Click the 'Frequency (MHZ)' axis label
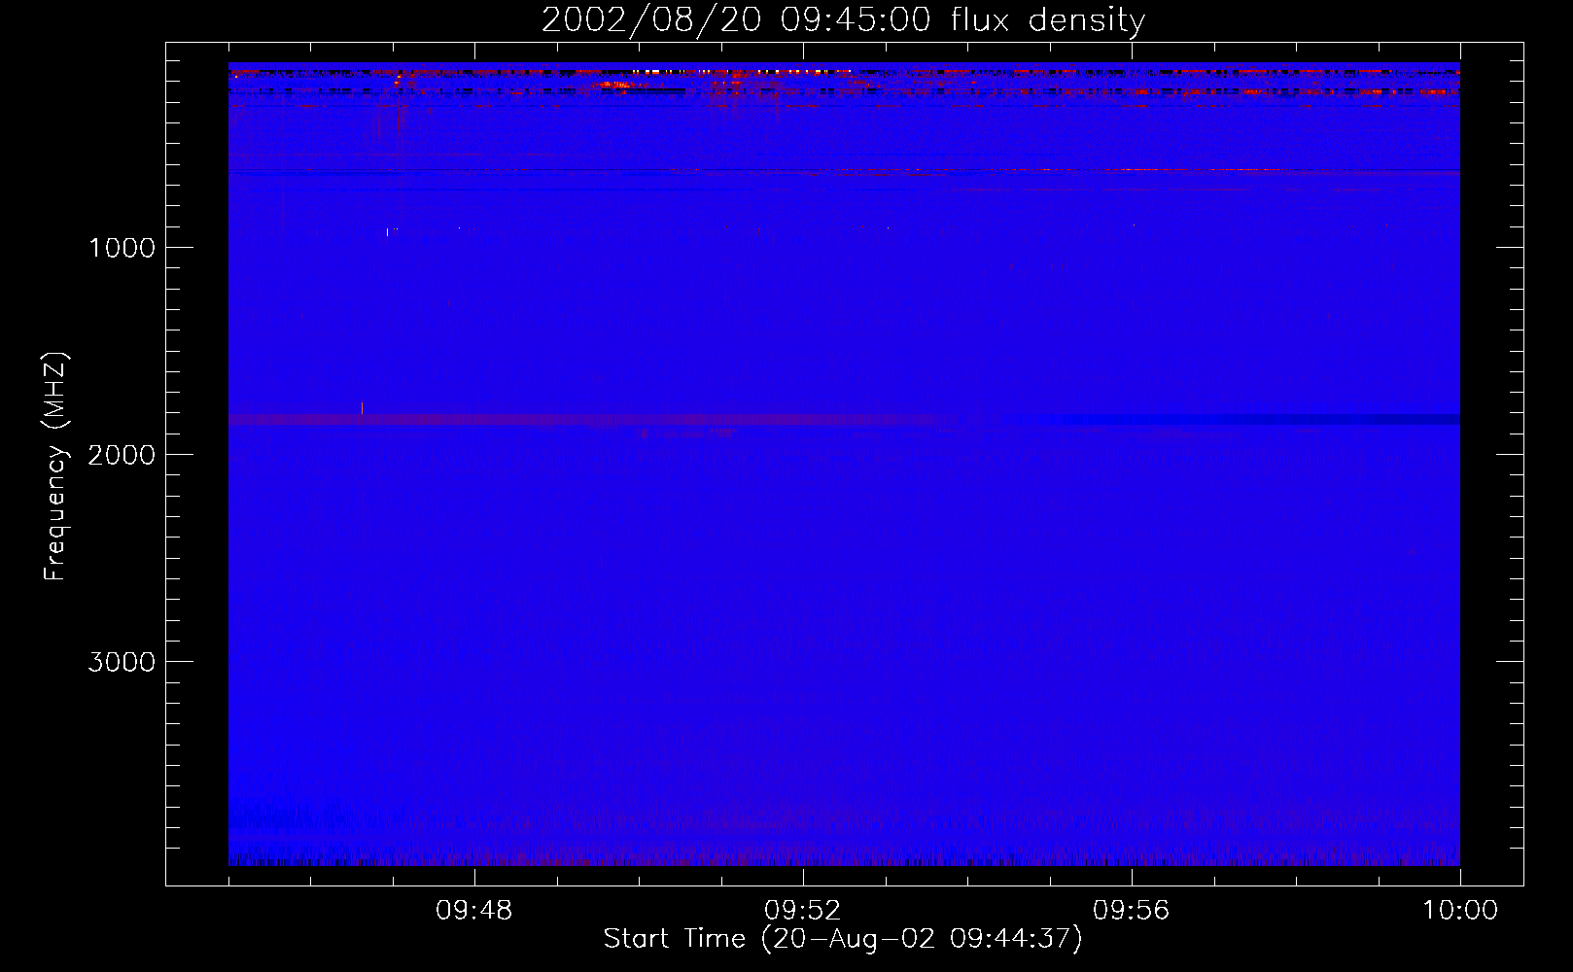The image size is (1573, 972). click(x=55, y=467)
